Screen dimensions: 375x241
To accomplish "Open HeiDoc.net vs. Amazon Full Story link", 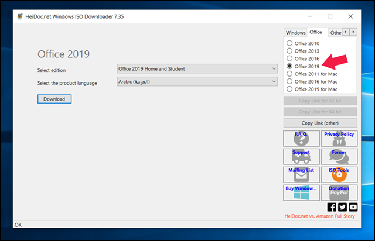I will pyautogui.click(x=319, y=216).
